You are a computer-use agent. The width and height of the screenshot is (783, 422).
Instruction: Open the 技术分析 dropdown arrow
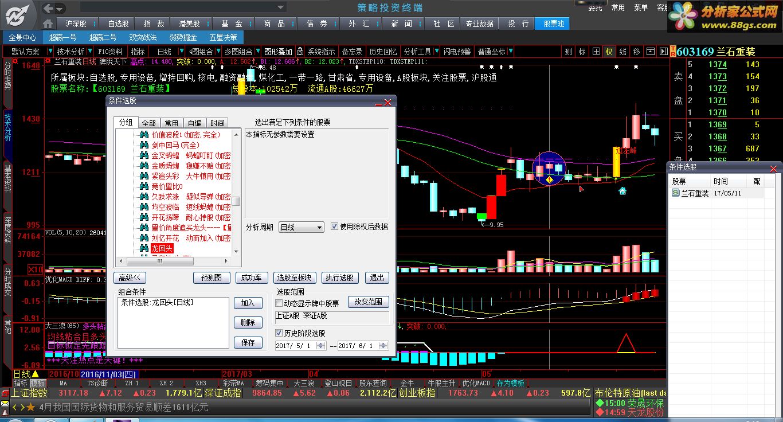(89, 52)
